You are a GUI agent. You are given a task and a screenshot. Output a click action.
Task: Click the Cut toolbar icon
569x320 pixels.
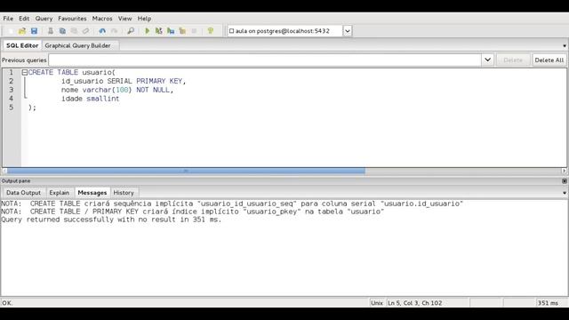[x=51, y=31]
